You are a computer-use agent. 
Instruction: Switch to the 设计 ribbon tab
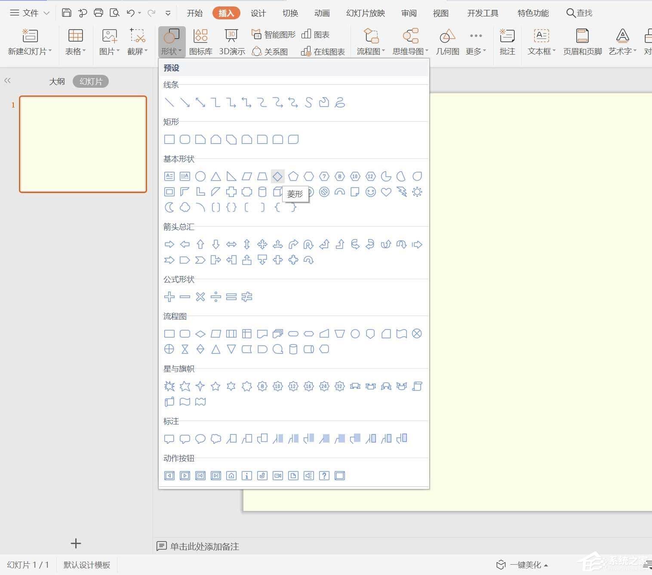(x=258, y=13)
